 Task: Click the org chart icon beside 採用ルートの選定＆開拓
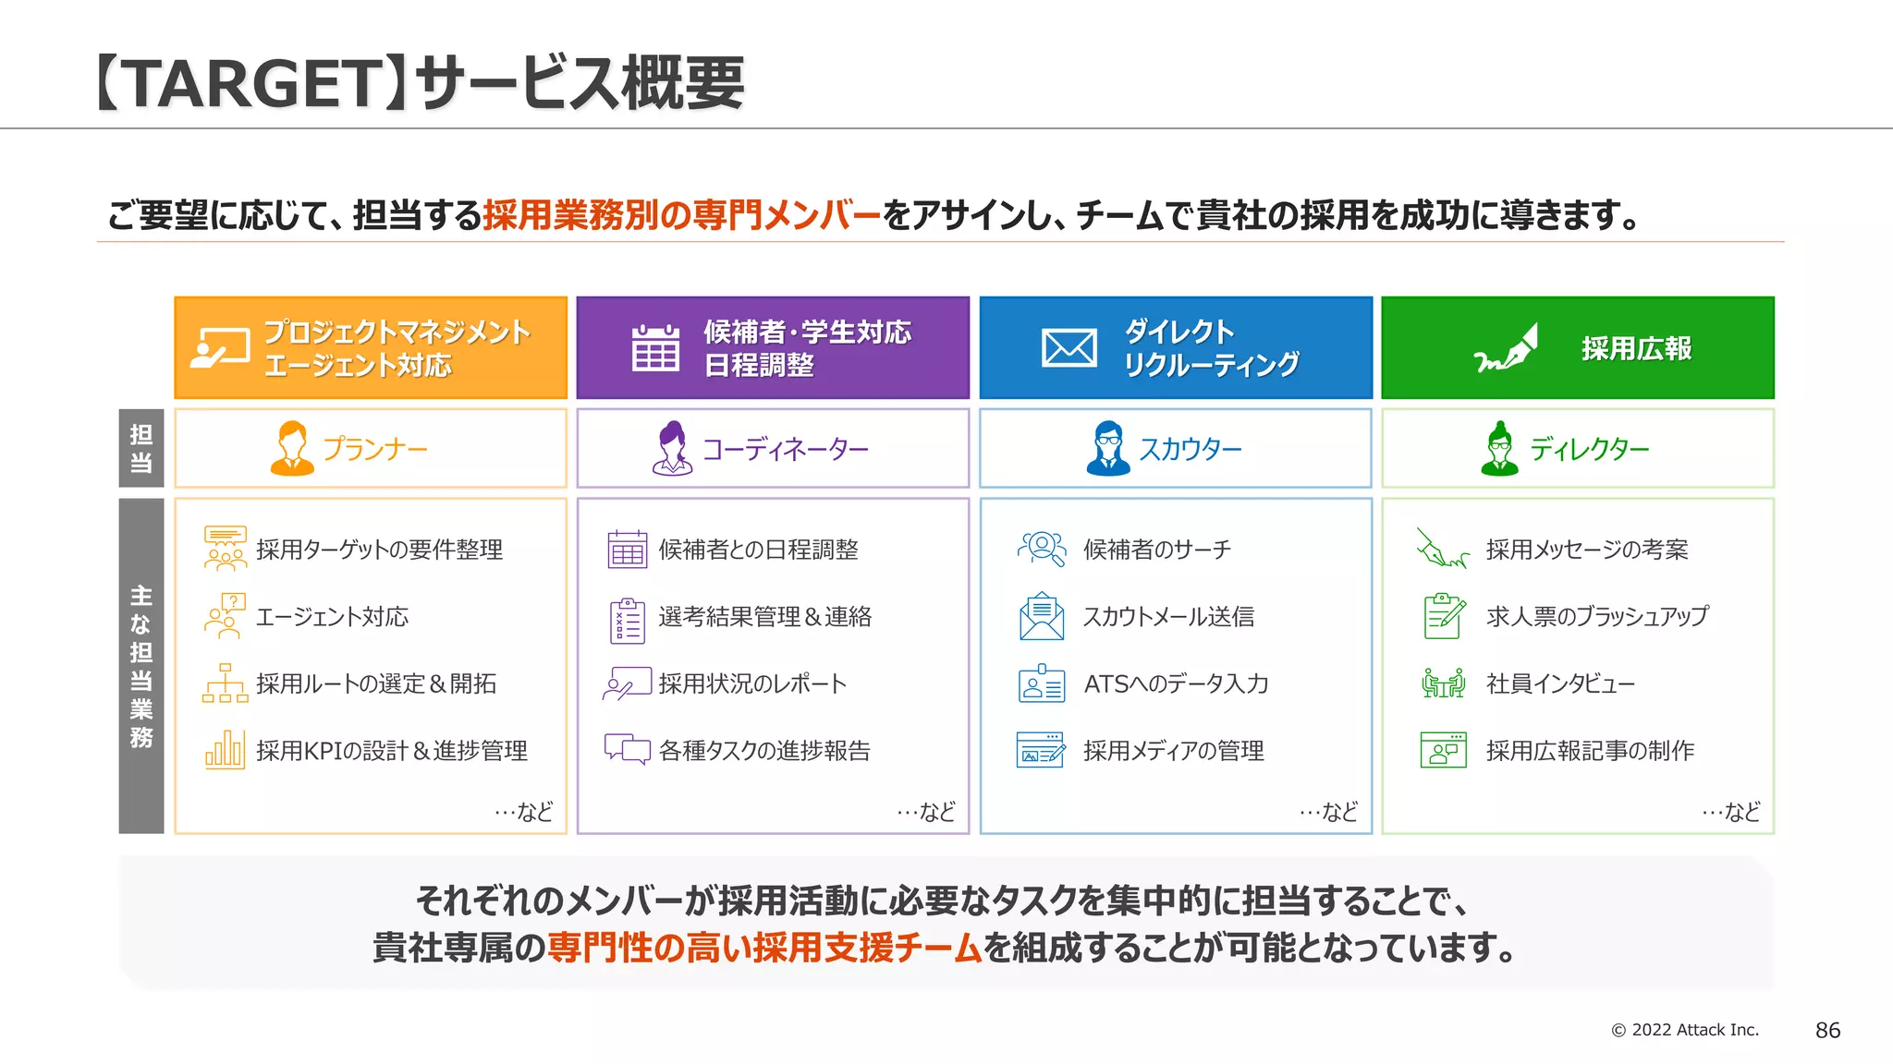(x=225, y=683)
